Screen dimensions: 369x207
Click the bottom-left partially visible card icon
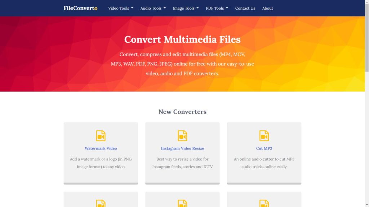point(101,203)
